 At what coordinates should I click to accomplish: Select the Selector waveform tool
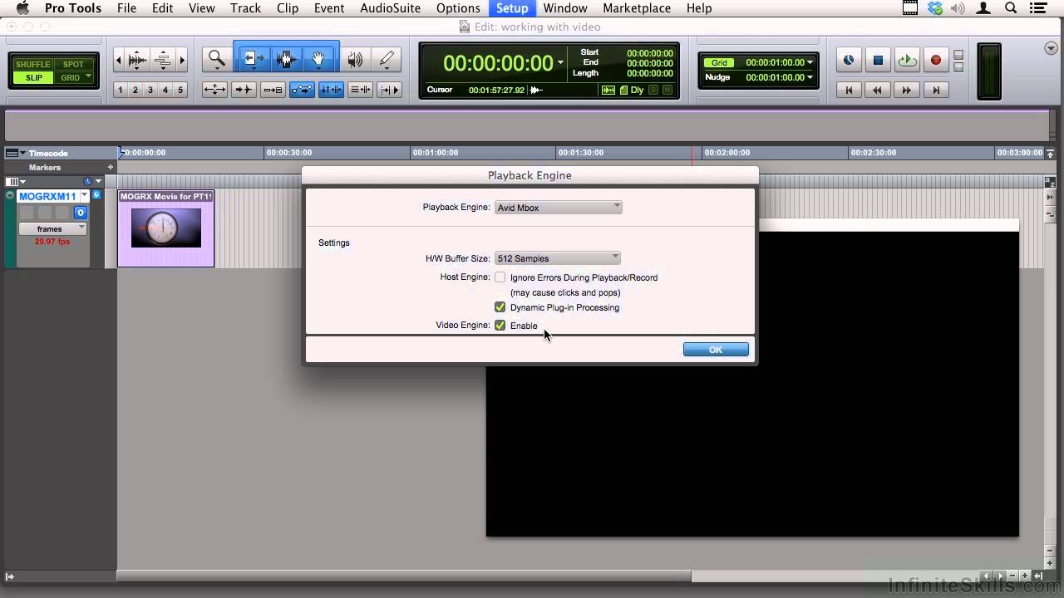[286, 60]
